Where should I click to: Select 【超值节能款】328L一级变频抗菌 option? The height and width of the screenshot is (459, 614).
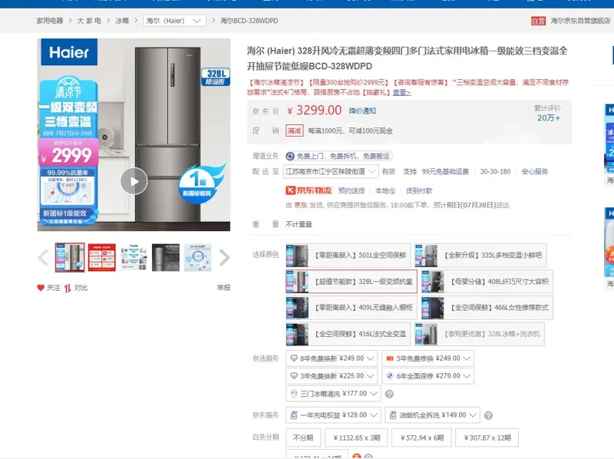click(352, 281)
